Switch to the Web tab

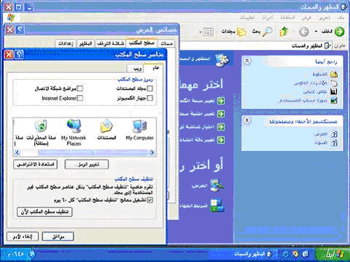click(137, 68)
